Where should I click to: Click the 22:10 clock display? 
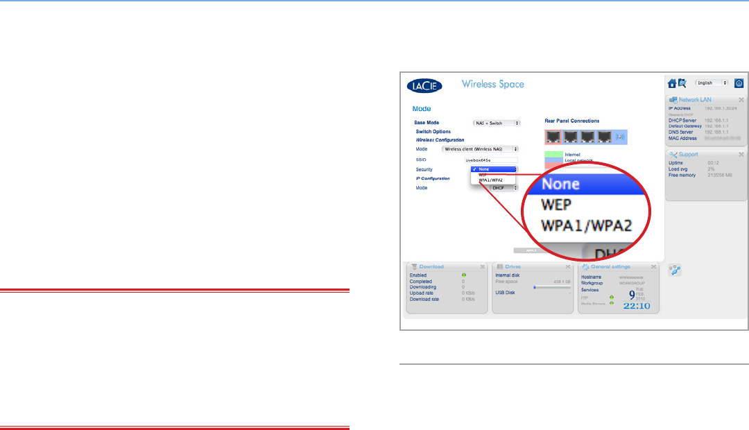pos(637,306)
